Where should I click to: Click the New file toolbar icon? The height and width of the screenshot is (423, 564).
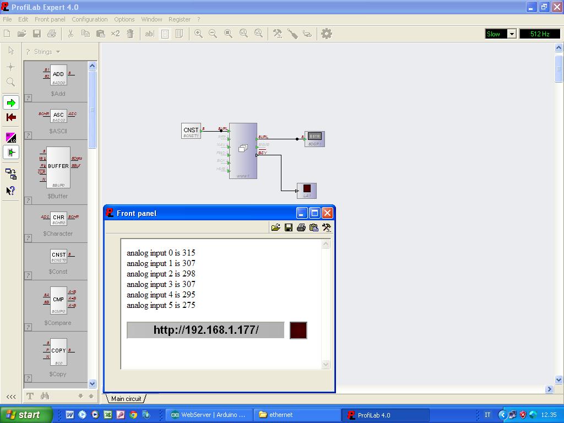pos(7,34)
